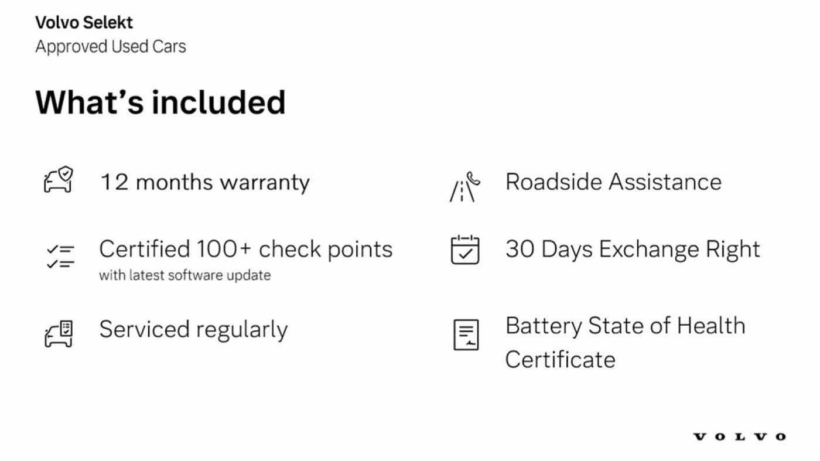Click the warranty car-and-shield icon

(x=59, y=180)
